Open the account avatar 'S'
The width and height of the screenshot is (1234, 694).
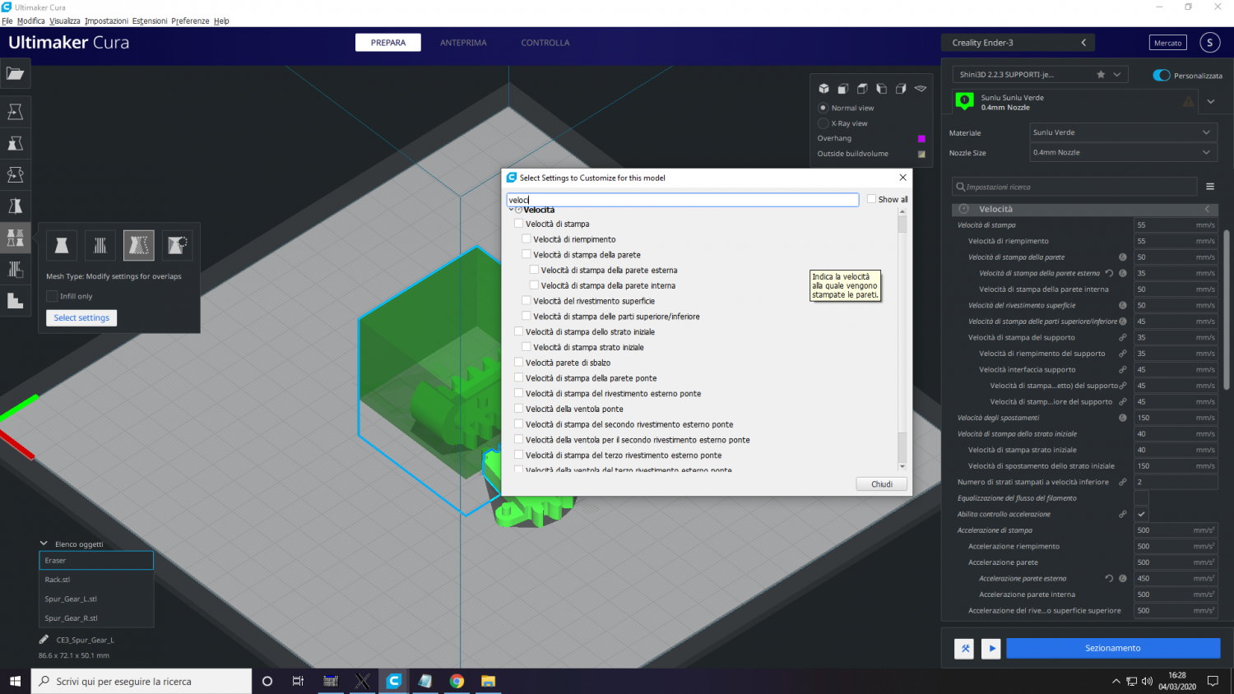(x=1209, y=43)
